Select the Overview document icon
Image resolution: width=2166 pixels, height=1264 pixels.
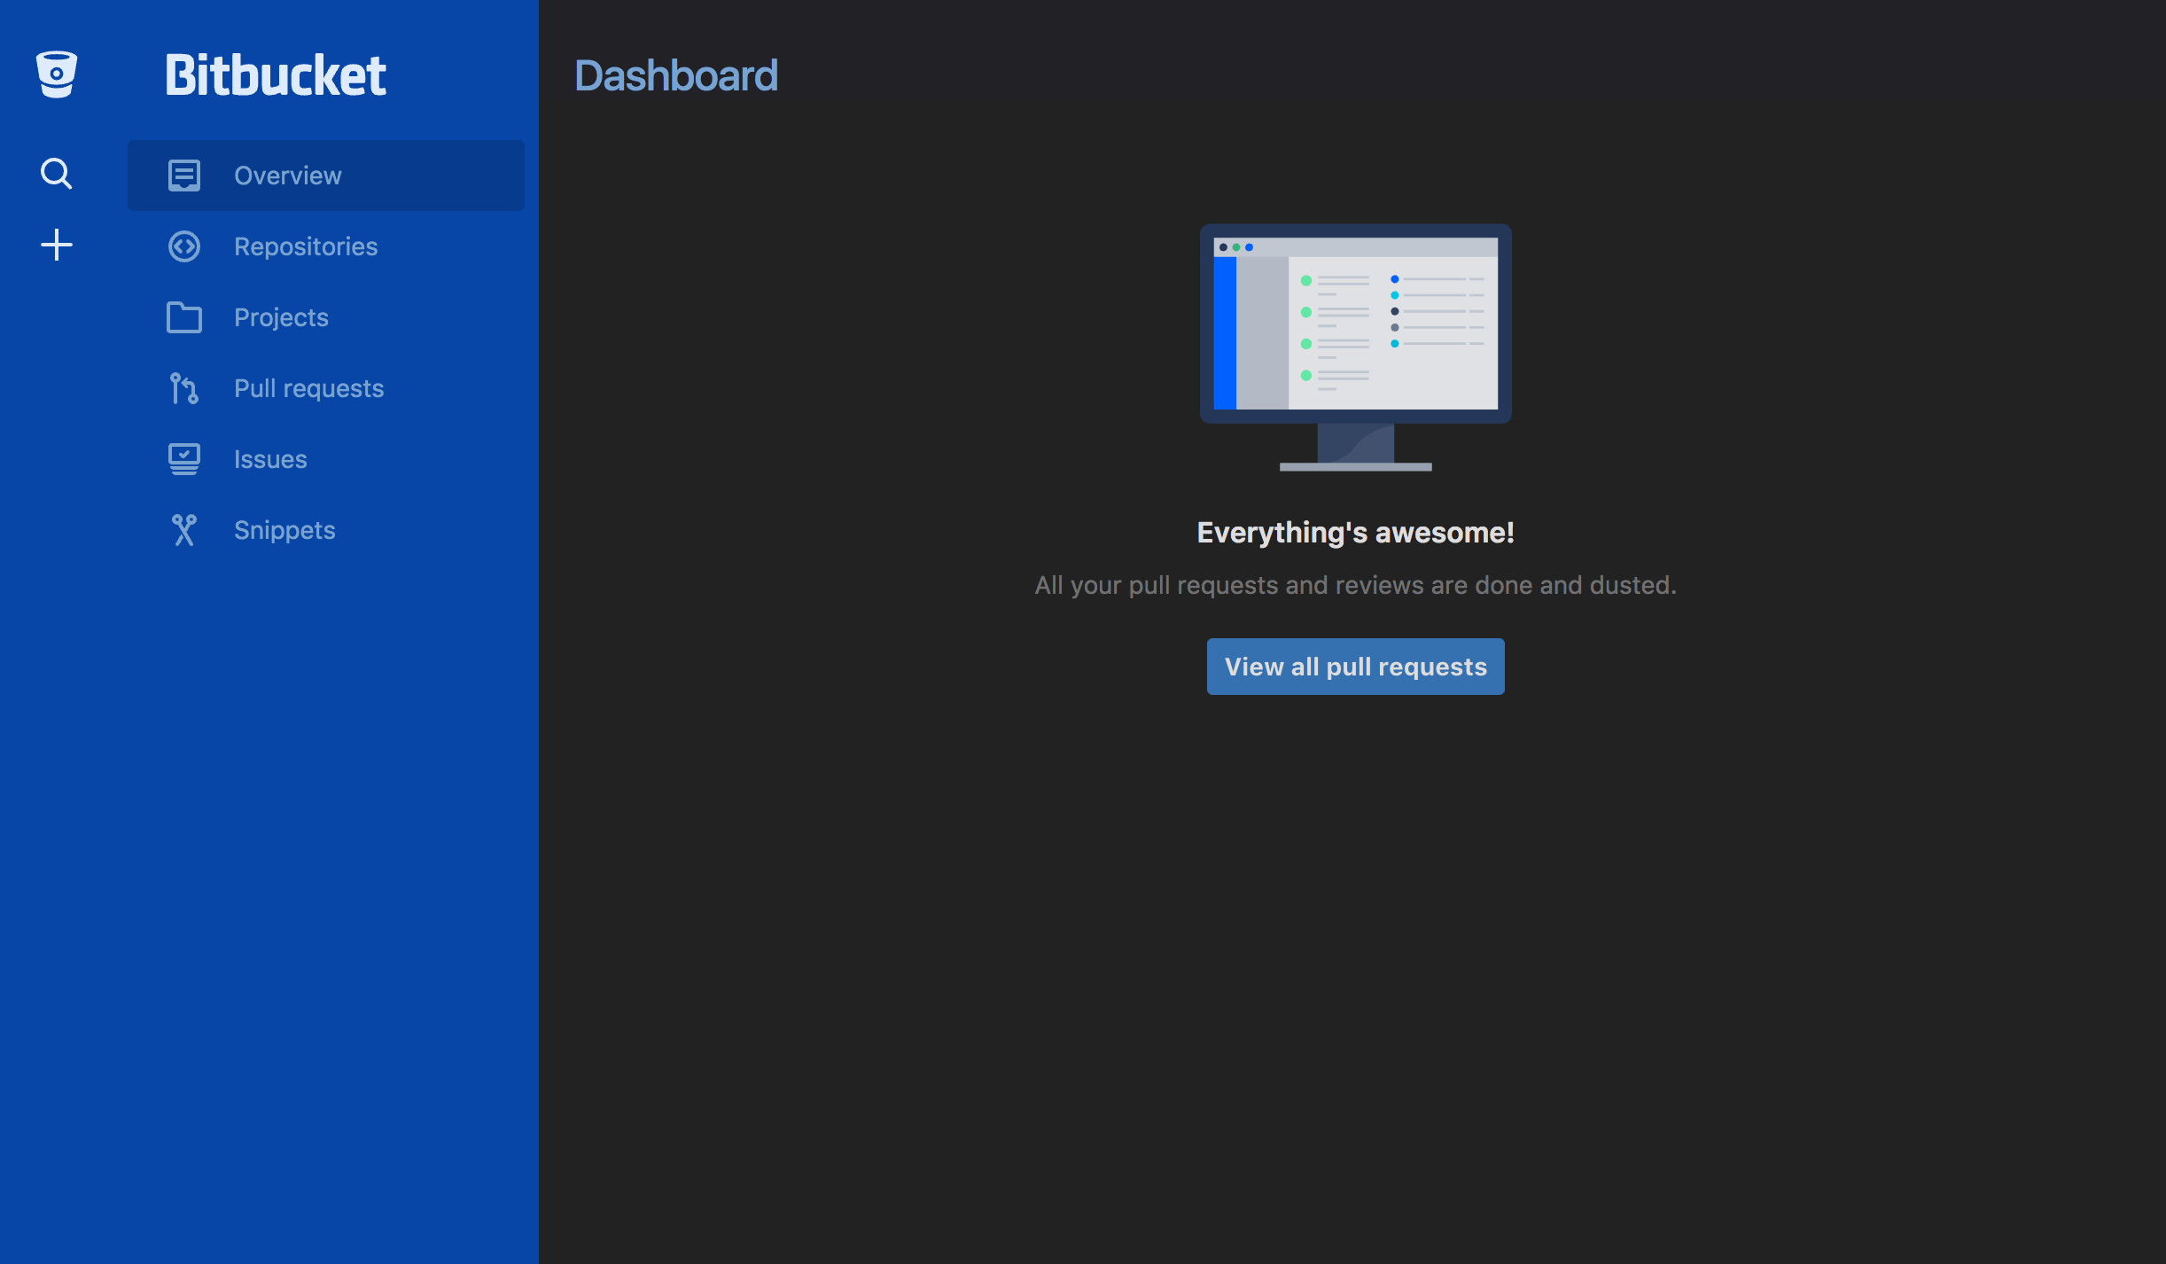pyautogui.click(x=183, y=175)
